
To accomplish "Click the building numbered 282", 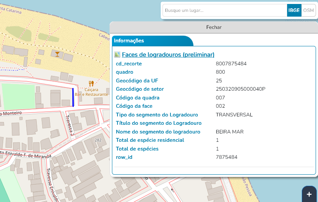I will pos(98,140).
